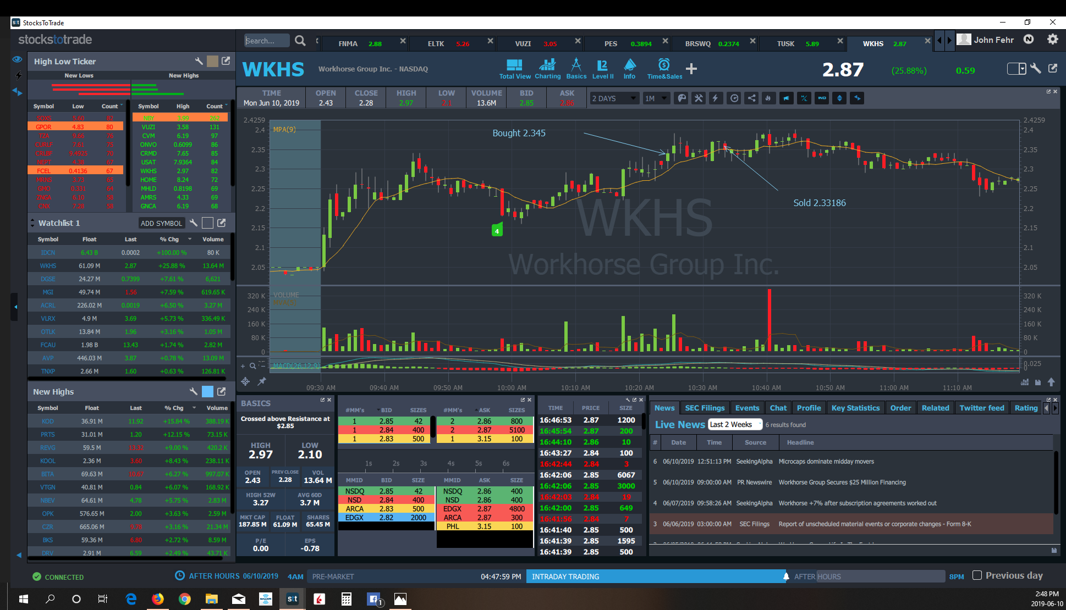Toggle the IND indicators button

click(822, 98)
